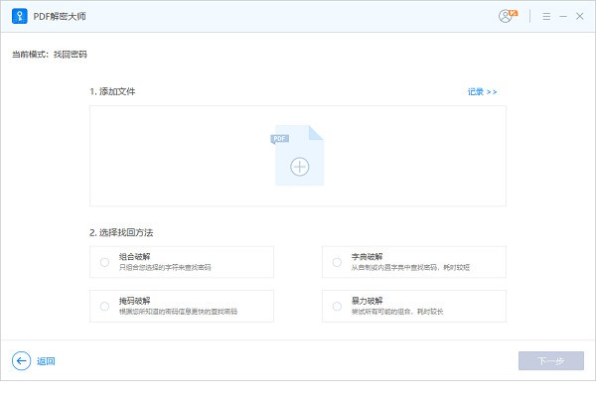Minimize the PDF解密大师 window
This screenshot has height=397, width=596.
[562, 17]
